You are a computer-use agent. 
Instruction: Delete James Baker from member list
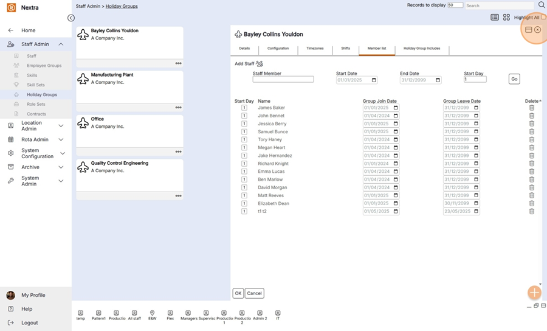(x=532, y=108)
